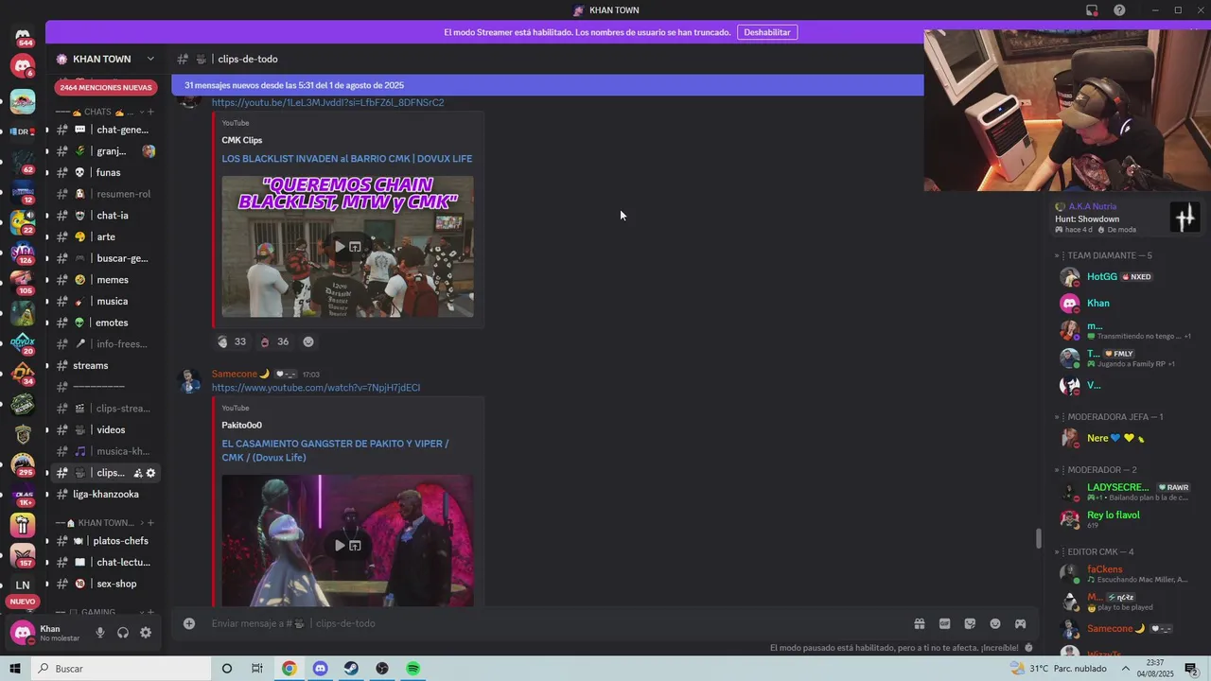The height and width of the screenshot is (681, 1211).
Task: Open the videos channel
Action: pyautogui.click(x=106, y=429)
